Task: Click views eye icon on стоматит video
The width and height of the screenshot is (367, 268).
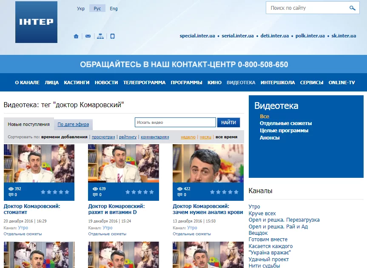Action: pyautogui.click(x=11, y=189)
